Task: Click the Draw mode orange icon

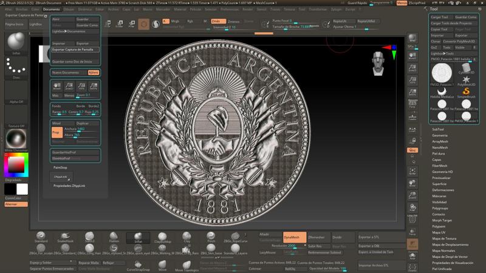Action: (x=144, y=24)
